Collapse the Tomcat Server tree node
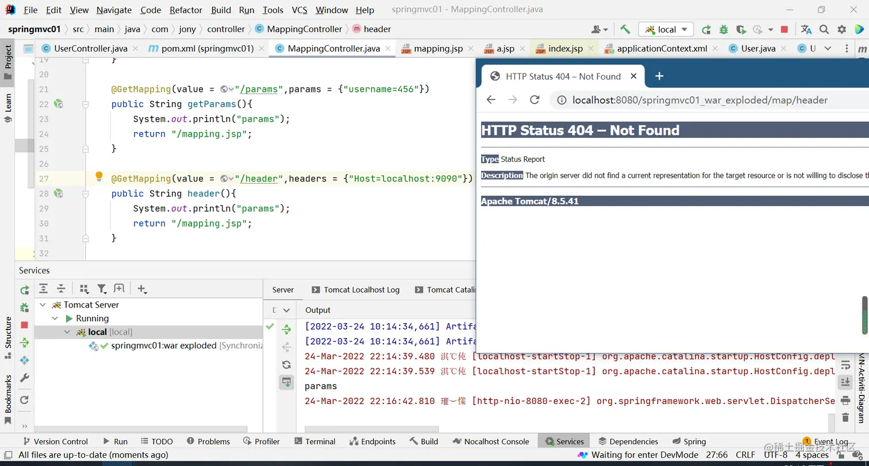Screen dimensions: 869x466 [x=43, y=305]
